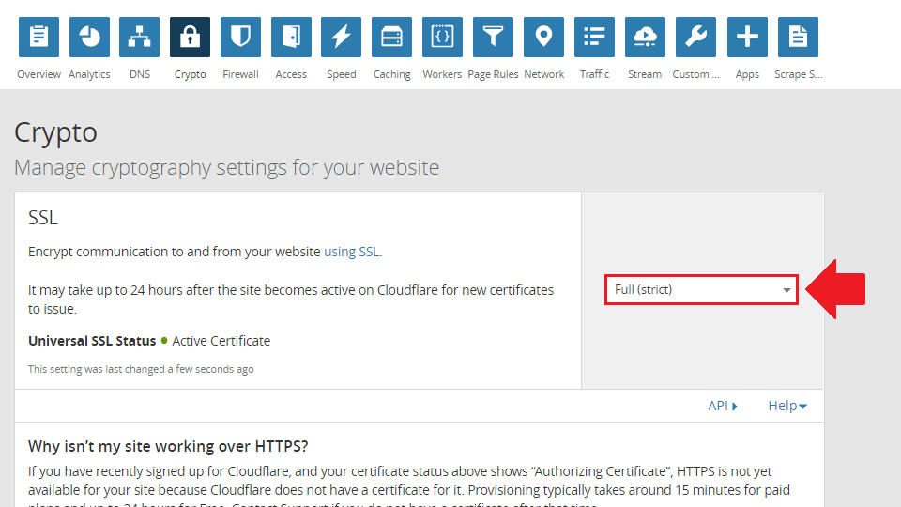Click the Caching tab label
The height and width of the screenshot is (507, 901).
click(392, 74)
